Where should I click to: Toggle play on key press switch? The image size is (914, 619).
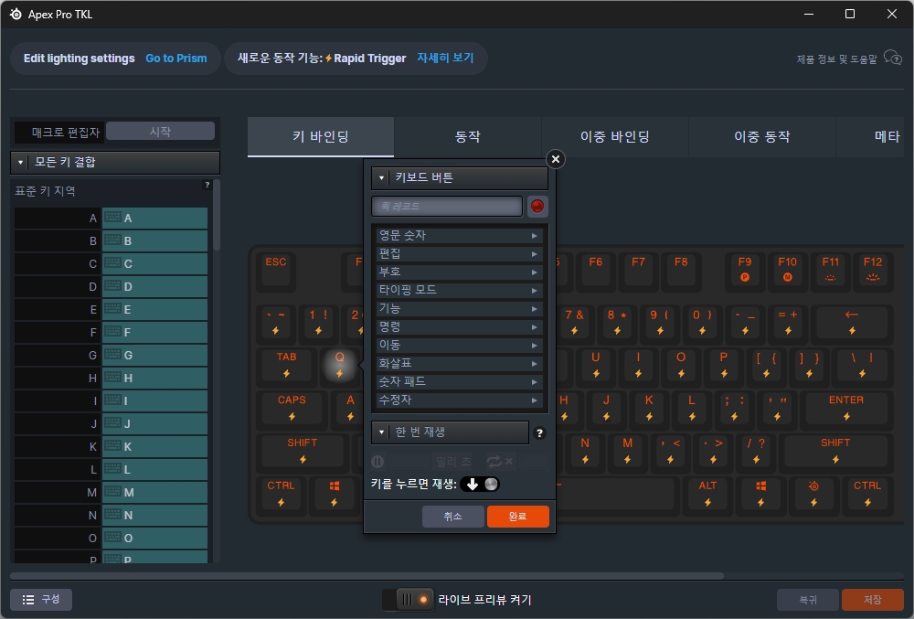point(481,484)
